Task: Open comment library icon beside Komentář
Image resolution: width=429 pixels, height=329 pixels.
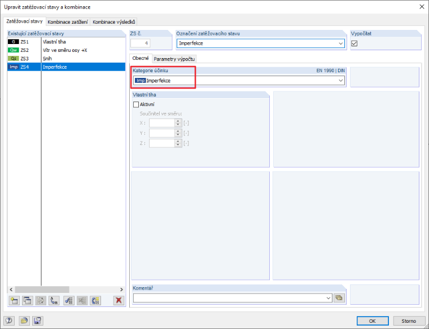Action: (x=339, y=298)
